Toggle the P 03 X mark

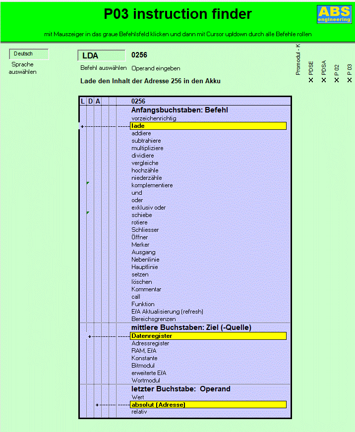350,80
